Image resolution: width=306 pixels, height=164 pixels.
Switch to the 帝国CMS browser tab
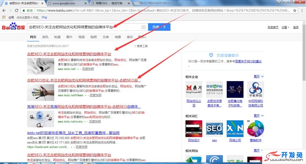click(111, 3)
